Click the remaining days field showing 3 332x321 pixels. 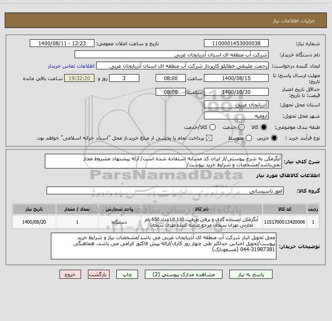pyautogui.click(x=124, y=78)
